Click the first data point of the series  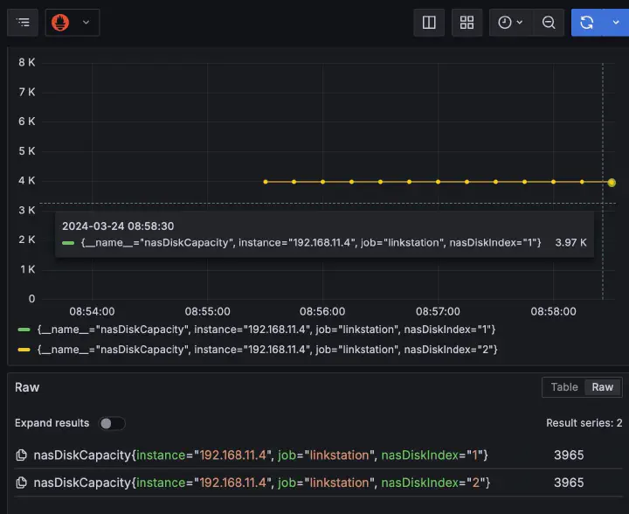click(266, 182)
